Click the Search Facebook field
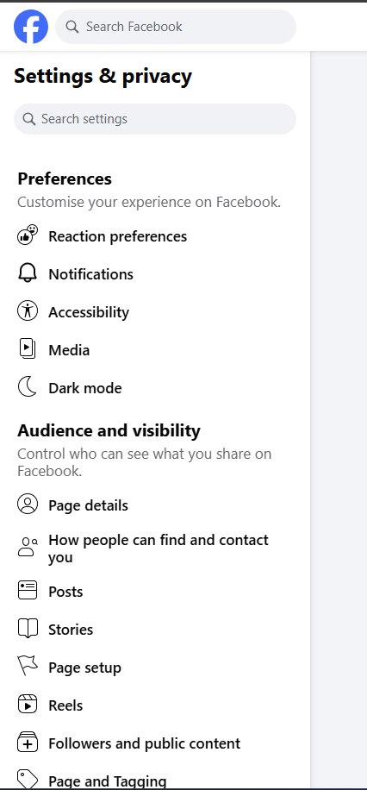Viewport: 367px width, 790px height. (x=176, y=27)
